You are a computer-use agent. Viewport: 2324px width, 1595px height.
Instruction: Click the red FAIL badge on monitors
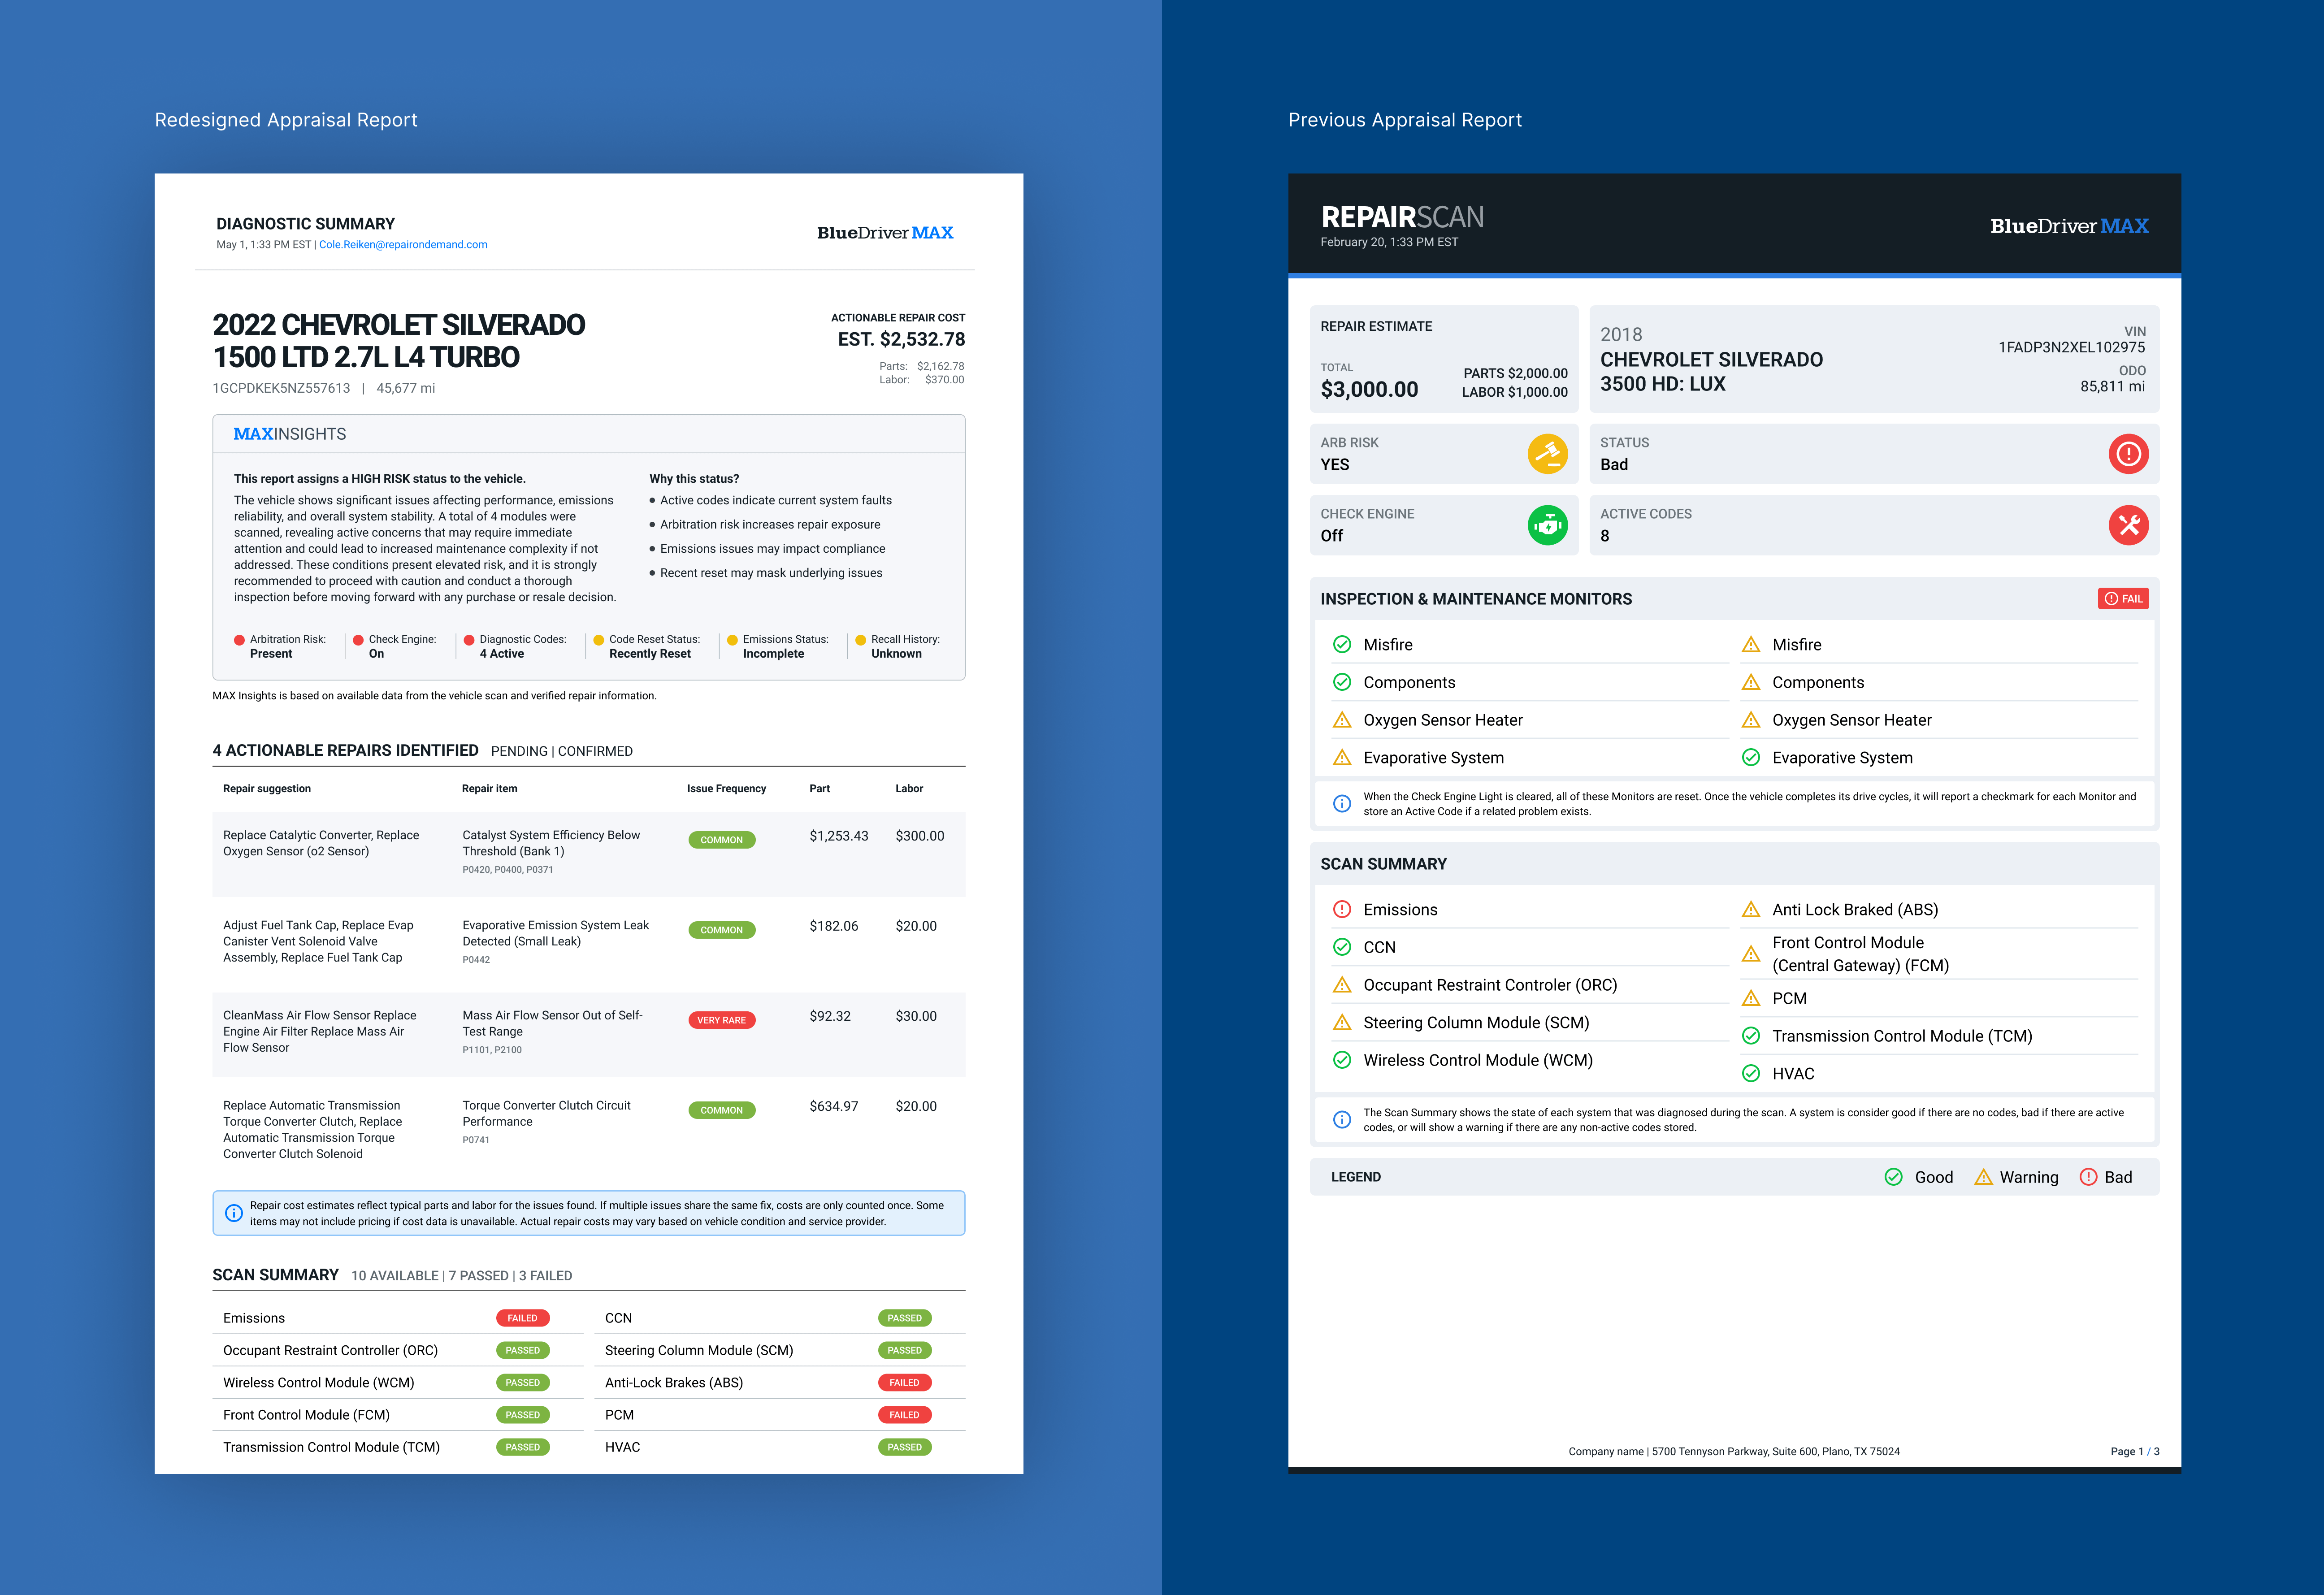2123,599
